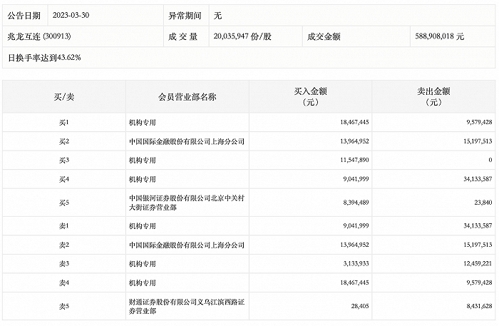Screen dimensions: 499x326
Task: Select the 2023-03-30 date value
Action: click(72, 14)
